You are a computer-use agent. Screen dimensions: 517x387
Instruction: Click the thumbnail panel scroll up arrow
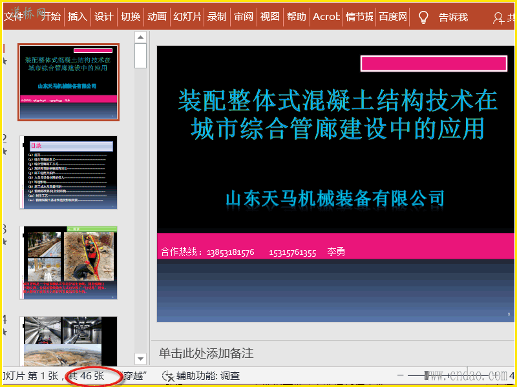click(x=140, y=37)
